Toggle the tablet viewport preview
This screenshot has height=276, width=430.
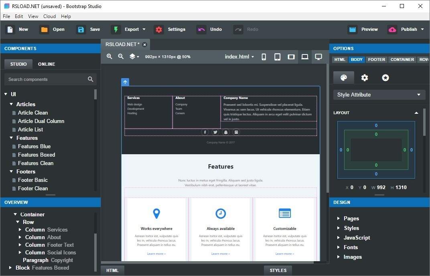277,56
